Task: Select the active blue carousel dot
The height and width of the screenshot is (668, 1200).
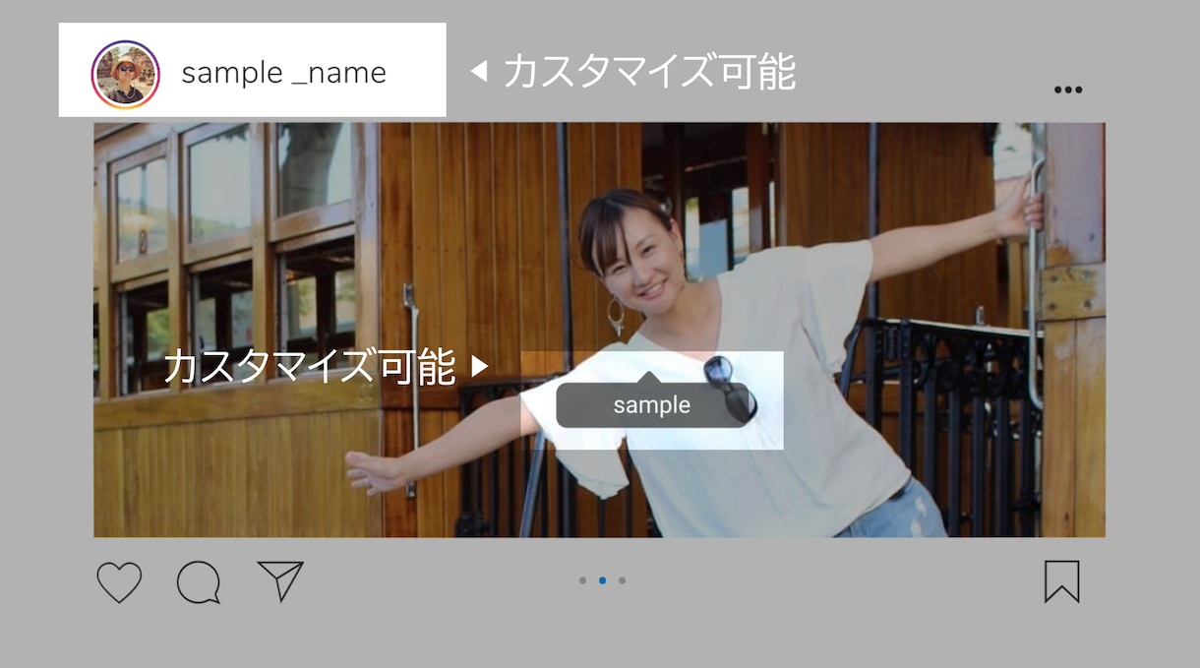Action: [603, 580]
